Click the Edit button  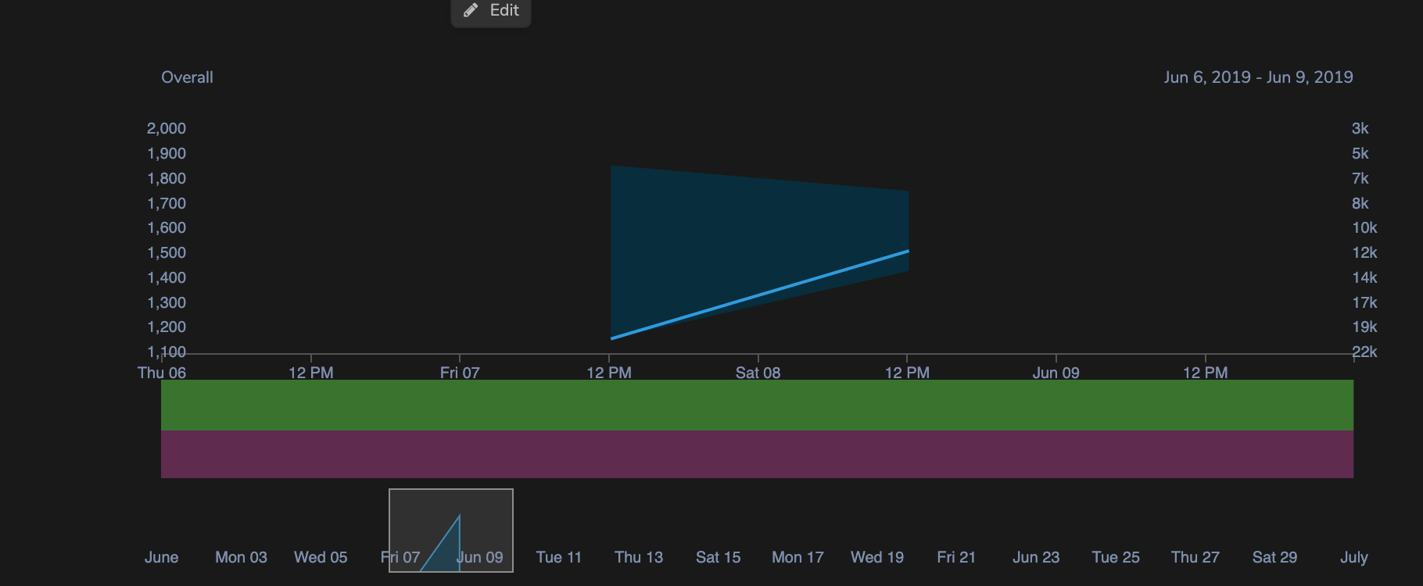[x=491, y=11]
